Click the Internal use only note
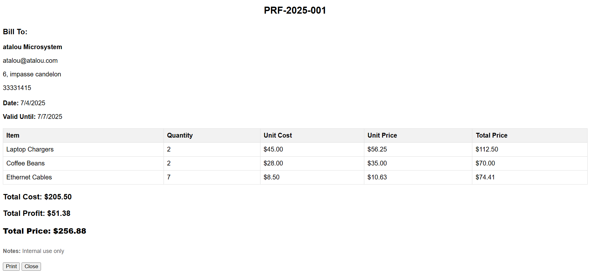This screenshot has width=593, height=278. click(x=43, y=251)
